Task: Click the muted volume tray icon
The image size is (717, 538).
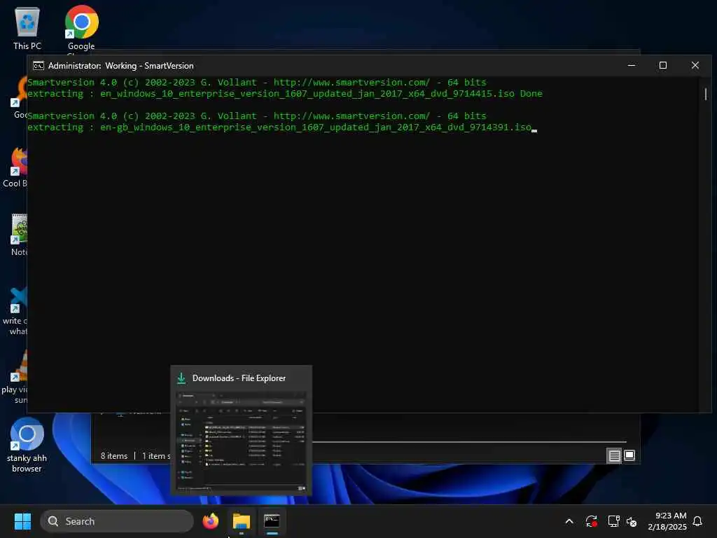Action: 632,521
